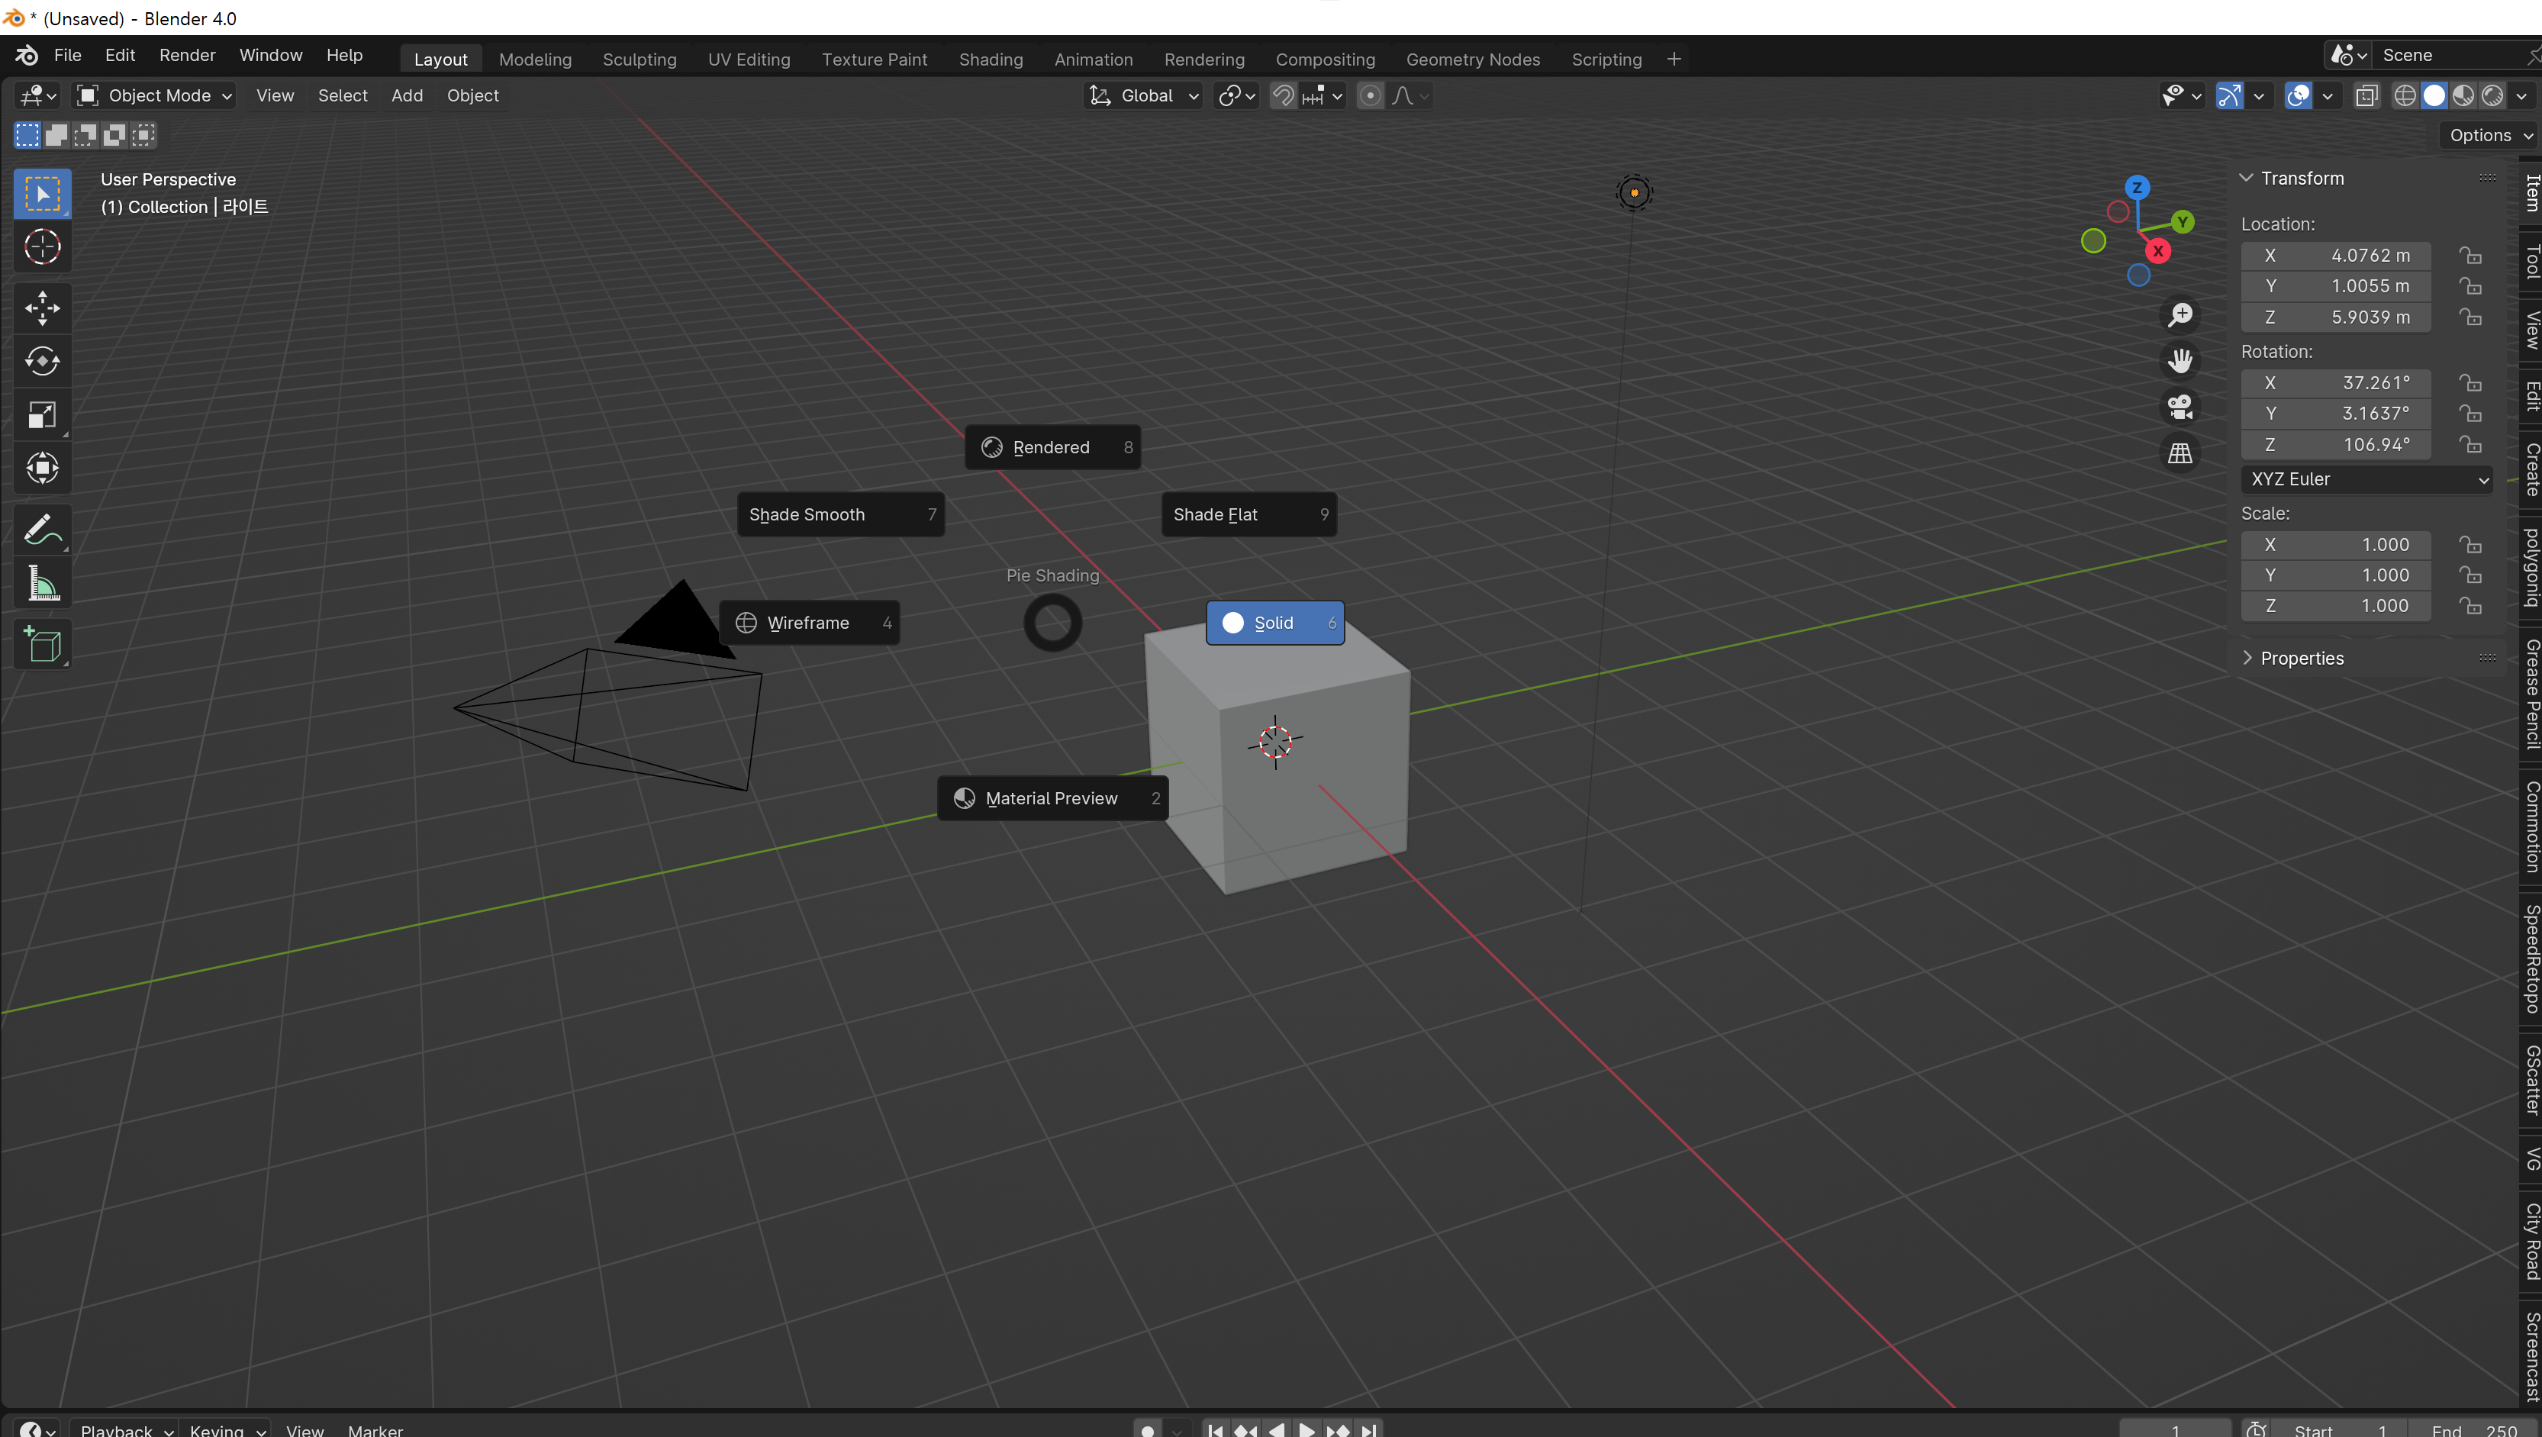Click the X axis on navigation gizmo
Image resolution: width=2542 pixels, height=1437 pixels.
click(2158, 252)
